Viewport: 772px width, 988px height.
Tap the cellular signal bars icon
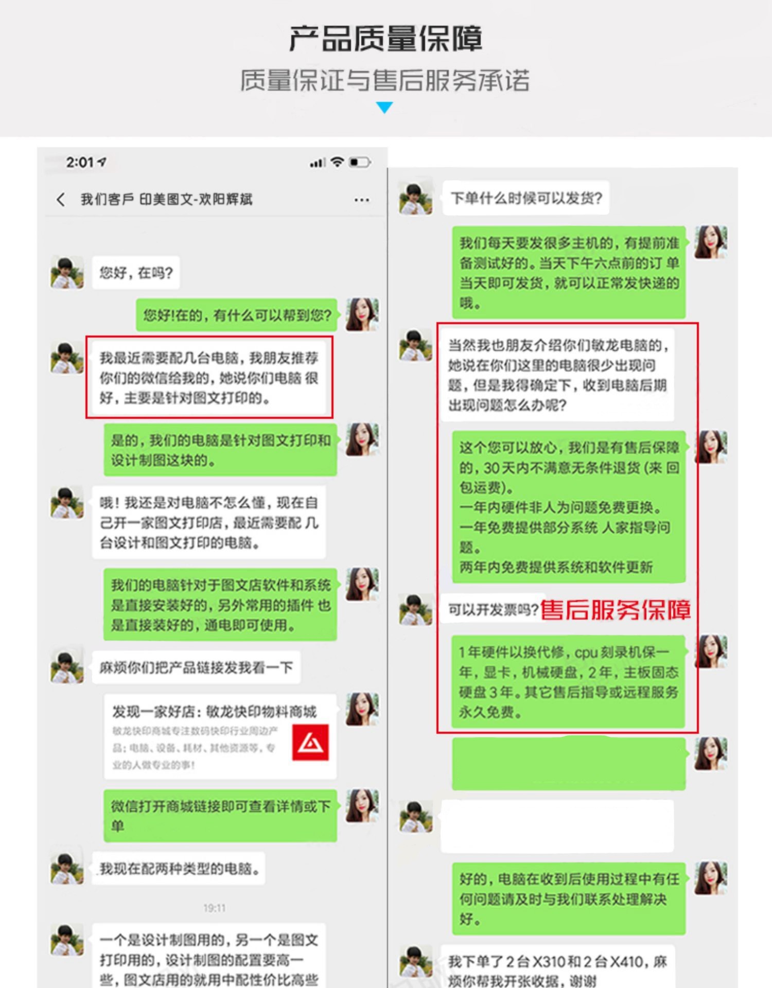tap(317, 163)
